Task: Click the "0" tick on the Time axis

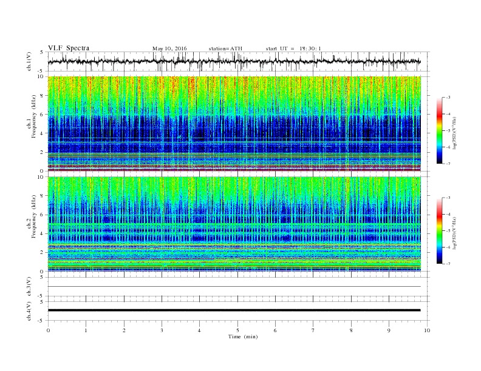Action: [48, 330]
